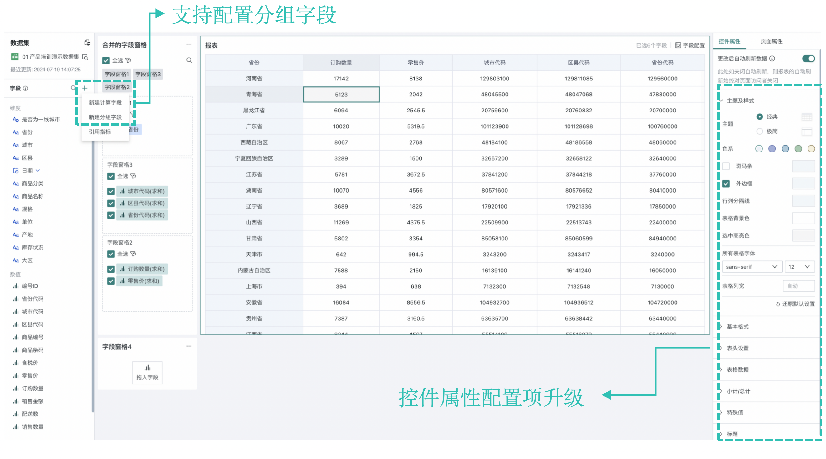Click the 表格列宽 input field
This screenshot has width=826, height=459.
tap(799, 286)
